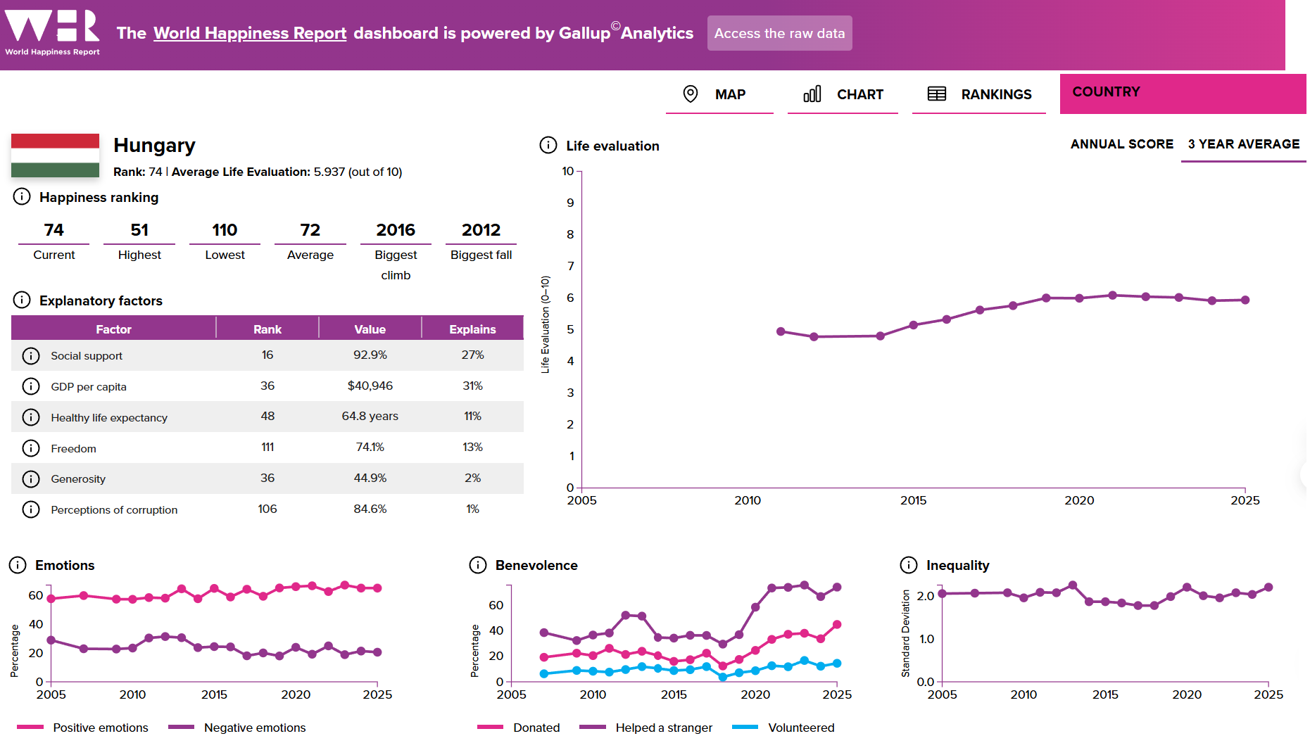Open the World Happiness Report link

pyautogui.click(x=250, y=33)
